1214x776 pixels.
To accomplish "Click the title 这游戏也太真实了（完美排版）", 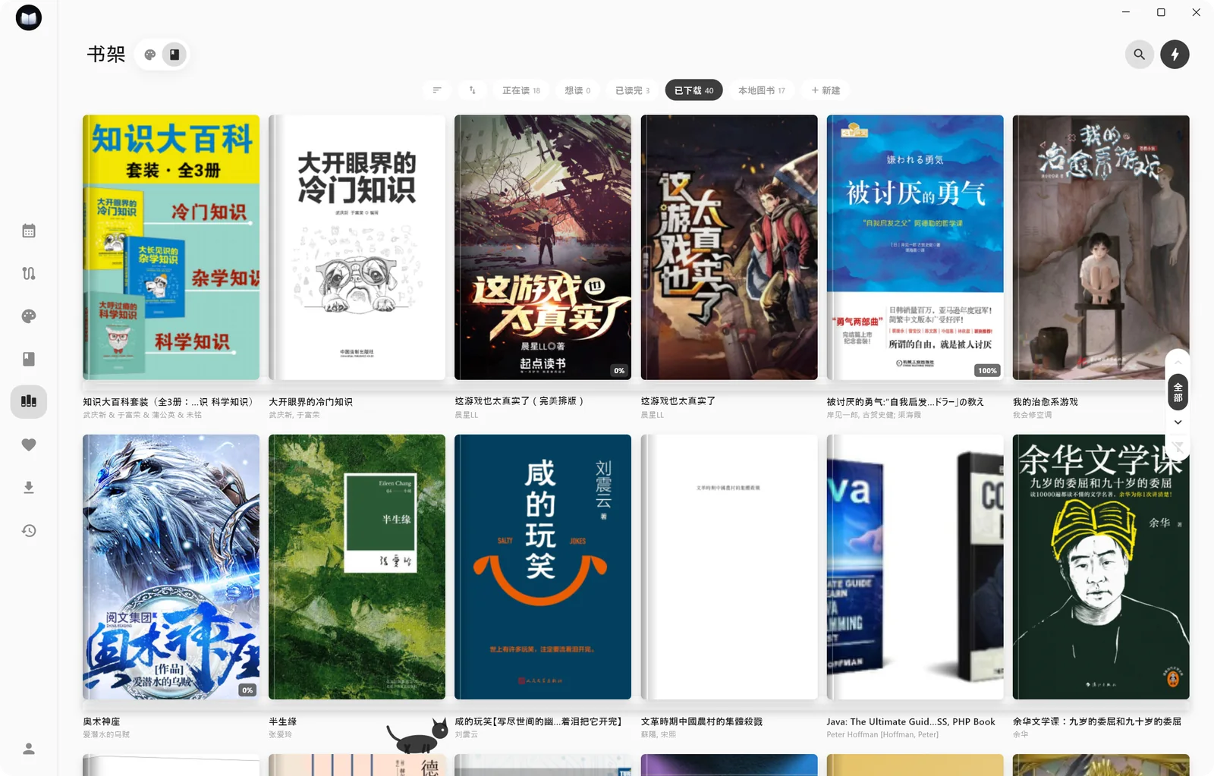I will point(520,401).
